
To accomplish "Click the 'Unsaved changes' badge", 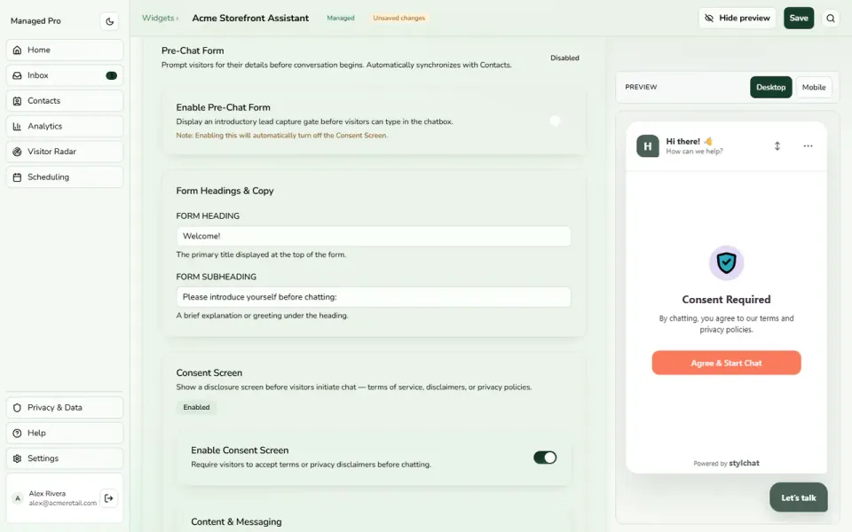I will (398, 18).
